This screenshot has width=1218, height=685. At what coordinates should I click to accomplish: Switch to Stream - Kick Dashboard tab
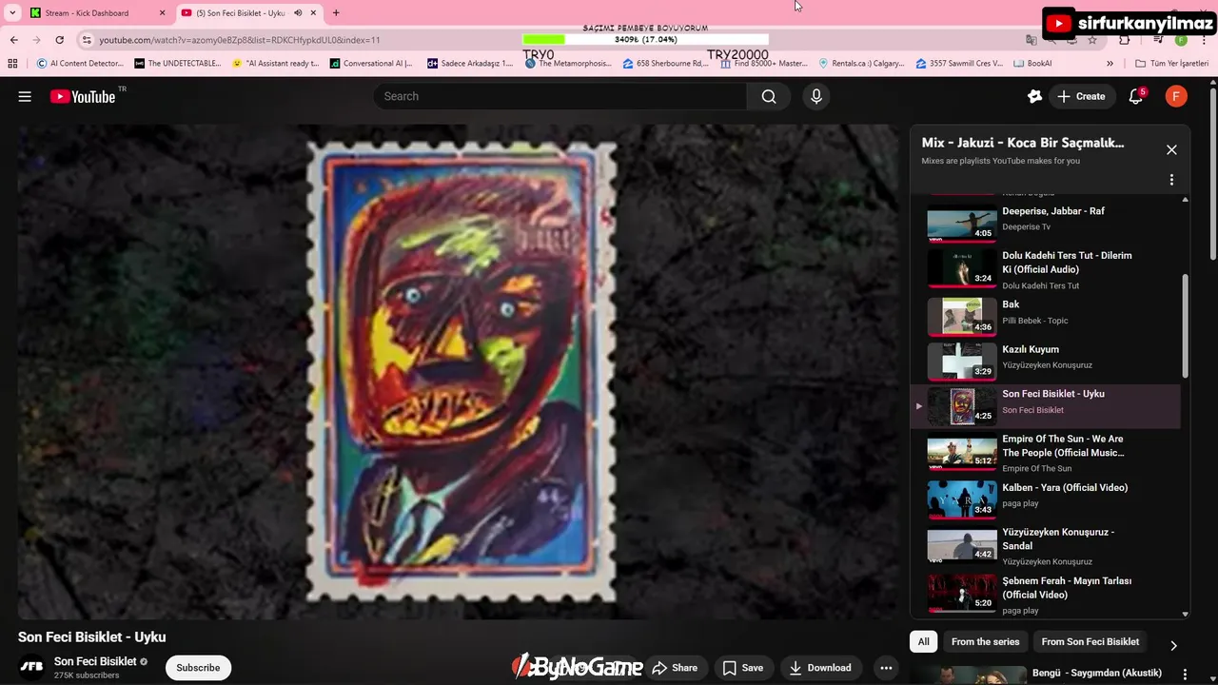95,12
